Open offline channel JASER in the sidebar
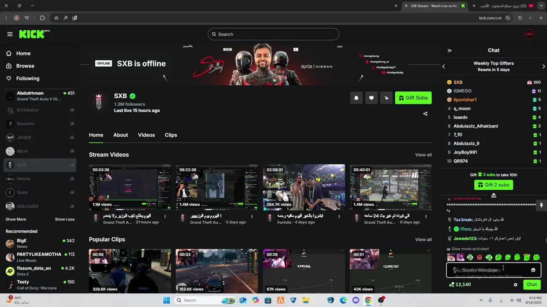Screen dimensions: 547x307 point(40,137)
